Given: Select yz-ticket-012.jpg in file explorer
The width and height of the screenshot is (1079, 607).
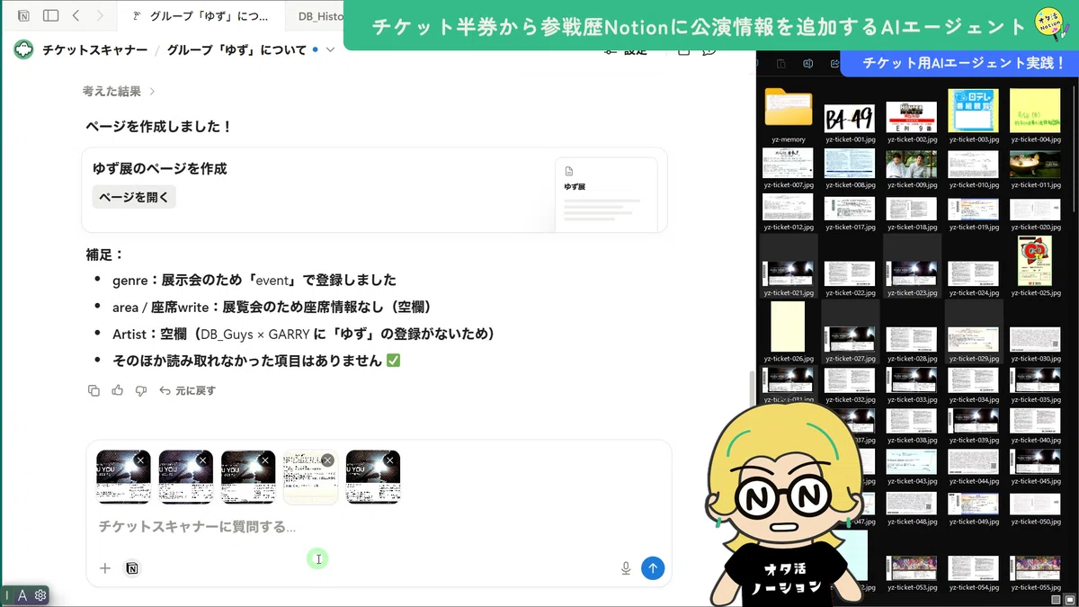Looking at the screenshot, I should tap(788, 212).
